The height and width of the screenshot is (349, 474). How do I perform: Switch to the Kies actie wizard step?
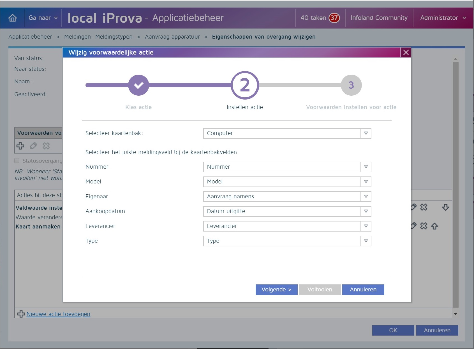pos(138,85)
